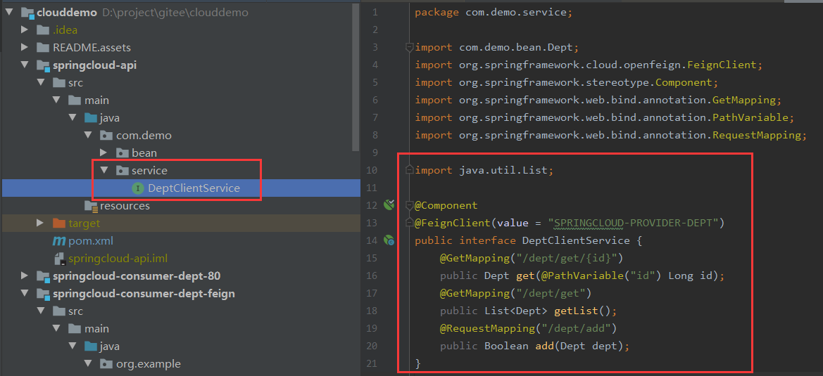
Task: Collapse the com.demo package arrow
Action: (88, 136)
